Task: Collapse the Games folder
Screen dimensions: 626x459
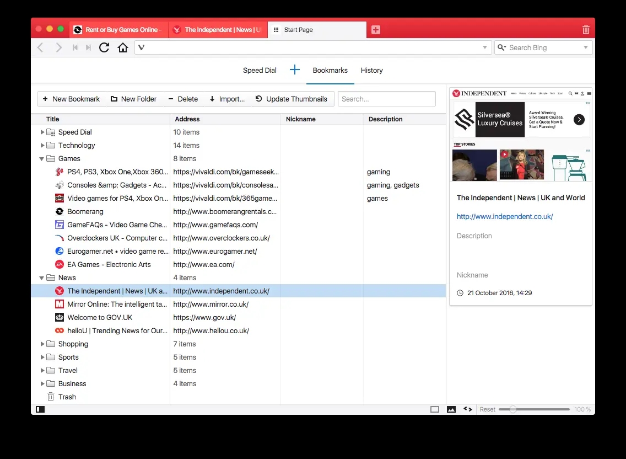Action: (x=41, y=159)
